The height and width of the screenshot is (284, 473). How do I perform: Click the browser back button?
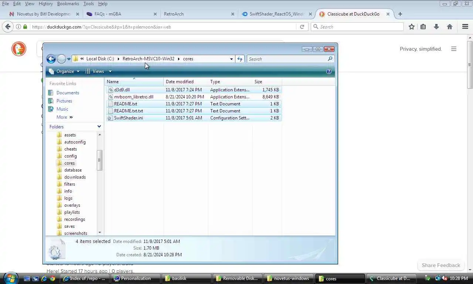pyautogui.click(x=8, y=27)
